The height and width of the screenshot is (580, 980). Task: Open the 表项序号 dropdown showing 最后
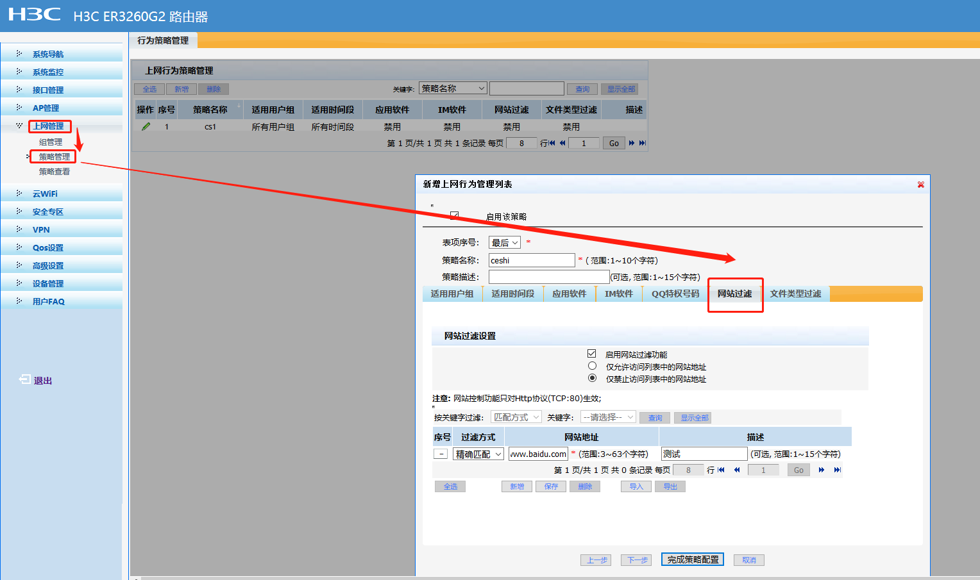tap(505, 243)
